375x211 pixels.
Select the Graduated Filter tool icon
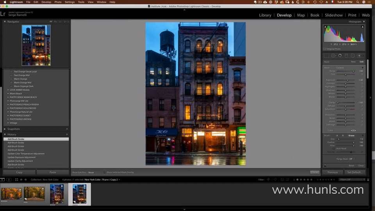[346, 55]
